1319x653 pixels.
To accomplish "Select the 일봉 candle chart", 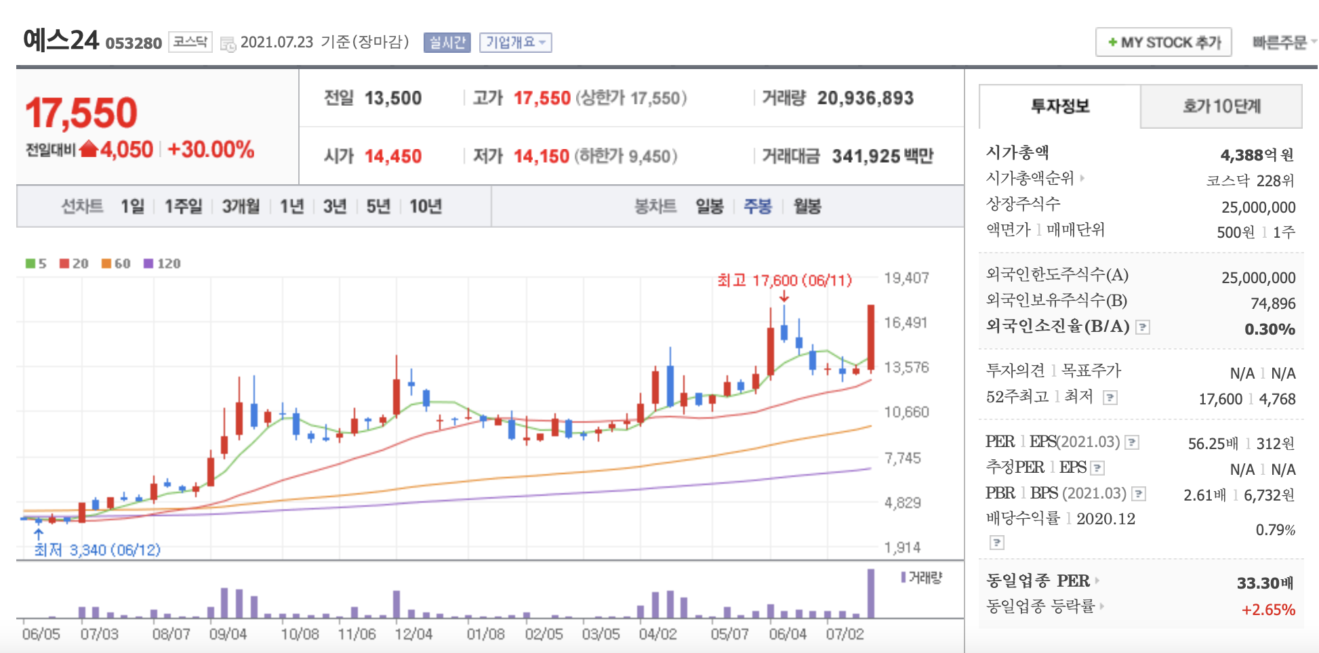I will pyautogui.click(x=710, y=206).
